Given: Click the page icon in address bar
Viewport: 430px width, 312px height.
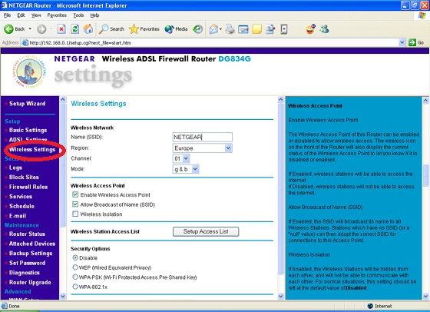Looking at the screenshot, I should [25, 43].
